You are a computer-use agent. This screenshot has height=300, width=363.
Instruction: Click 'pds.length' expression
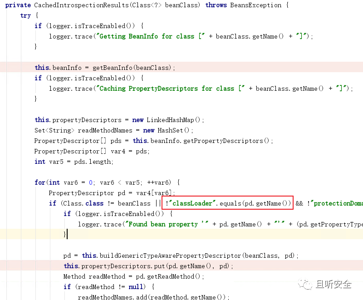click(93, 162)
